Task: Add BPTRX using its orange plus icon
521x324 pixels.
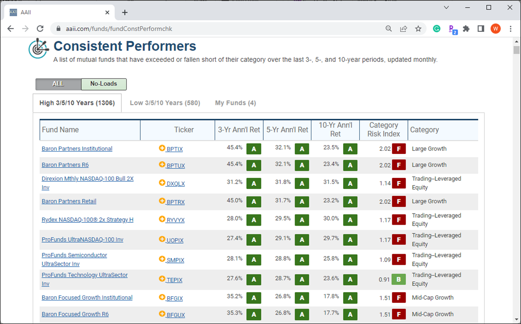Action: click(x=162, y=201)
